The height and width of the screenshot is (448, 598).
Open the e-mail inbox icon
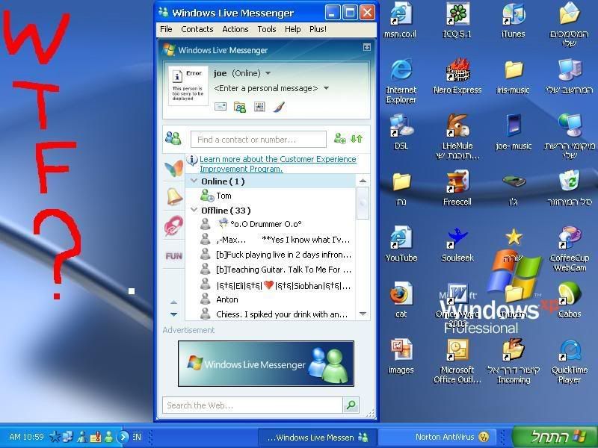(x=221, y=107)
